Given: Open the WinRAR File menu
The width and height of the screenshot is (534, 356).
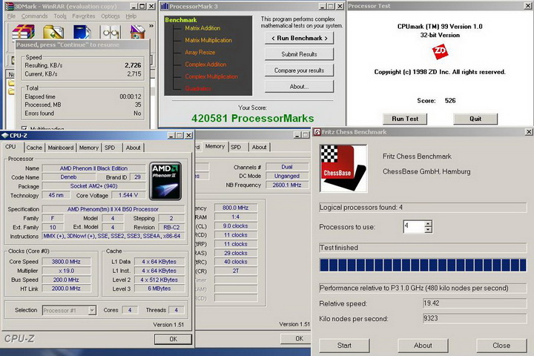Looking at the screenshot, I should click(11, 16).
